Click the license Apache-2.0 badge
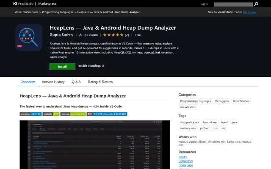The width and height of the screenshot is (271, 169). (73, 114)
